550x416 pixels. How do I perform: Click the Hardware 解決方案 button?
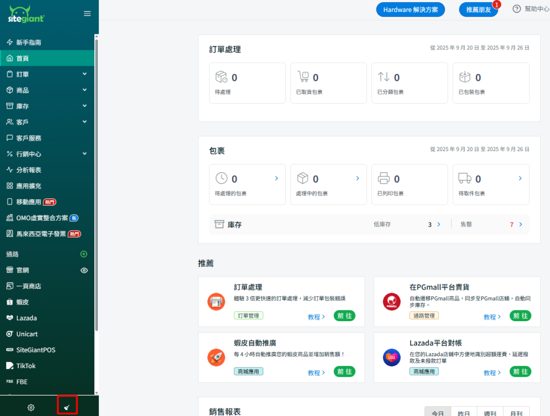[410, 9]
